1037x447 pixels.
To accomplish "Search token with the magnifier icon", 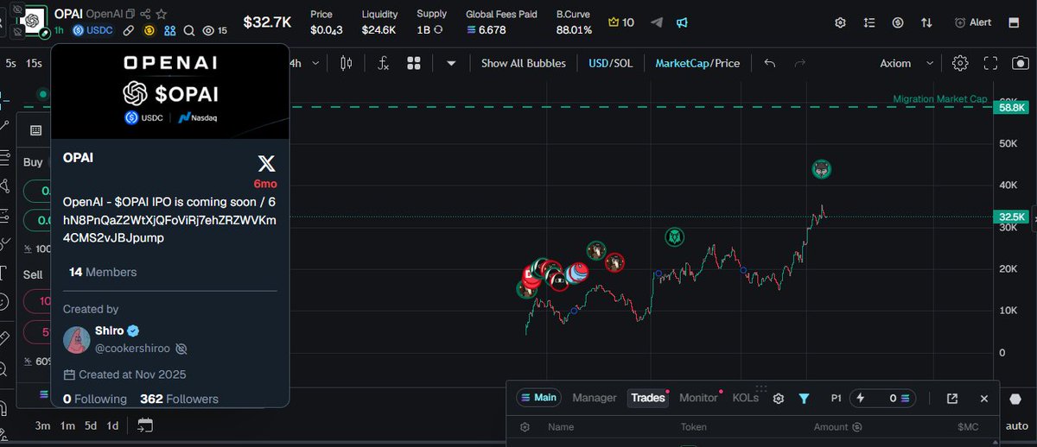I will (188, 30).
